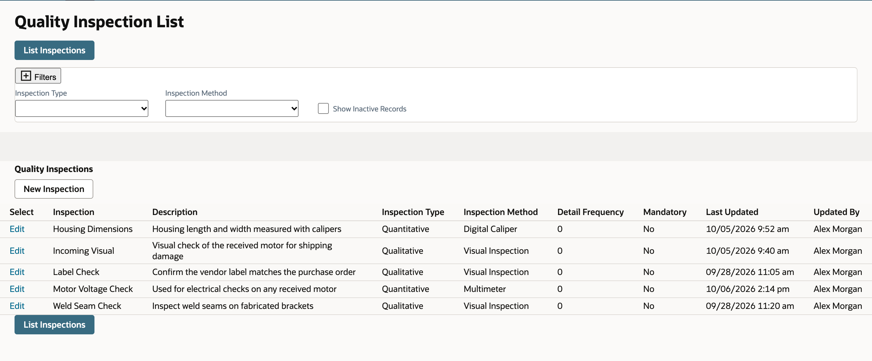This screenshot has width=872, height=361.
Task: Edit the Incoming Visual inspection
Action: pos(17,250)
